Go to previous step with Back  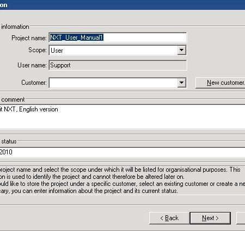(169, 218)
